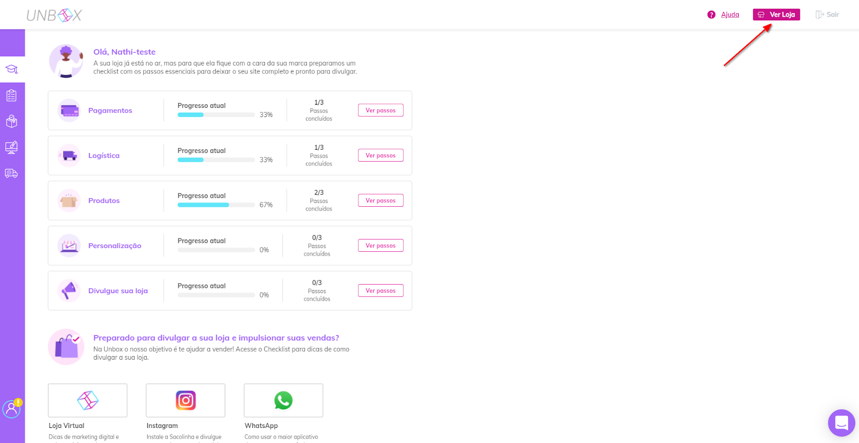The height and width of the screenshot is (443, 859).
Task: Open the user profile icon in sidebar
Action: click(x=12, y=409)
